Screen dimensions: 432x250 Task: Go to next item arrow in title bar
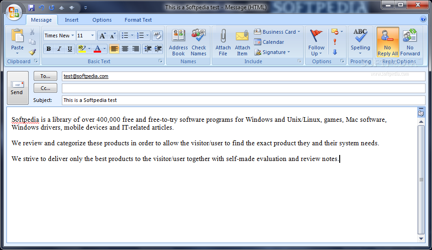point(72,8)
